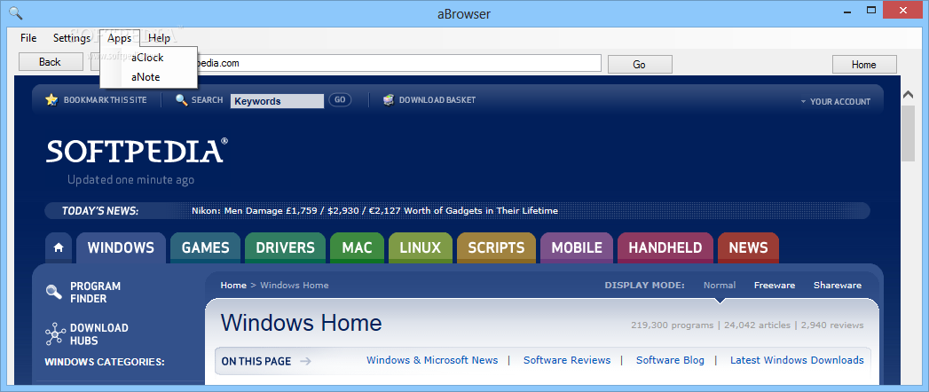Click the address bar URL field
Image resolution: width=929 pixels, height=392 pixels.
(x=397, y=63)
